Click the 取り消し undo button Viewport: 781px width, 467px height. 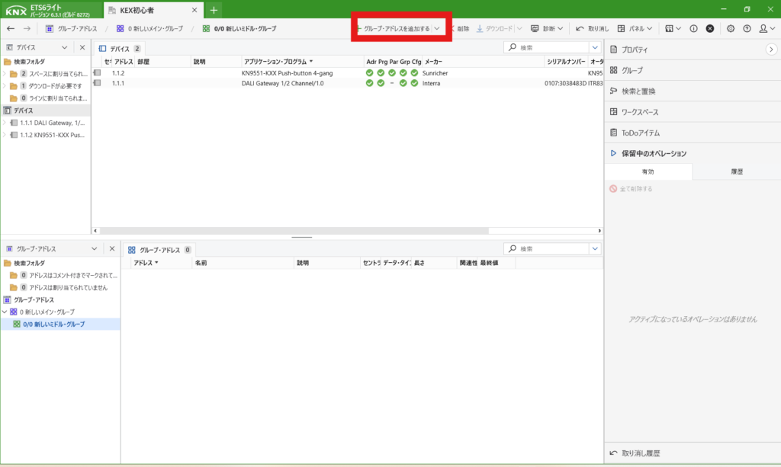point(590,28)
